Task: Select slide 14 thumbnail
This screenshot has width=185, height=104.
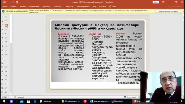Action: pos(6,71)
